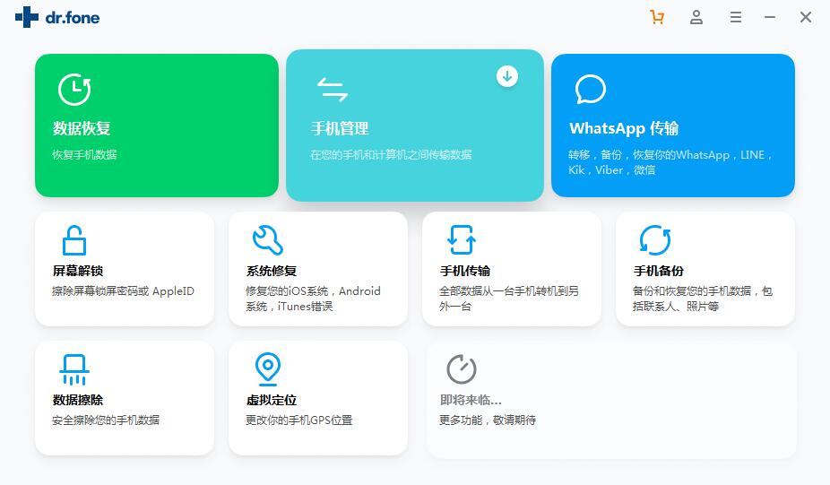Click 擦除屏幕锁屏密码或 AppleID text

[x=124, y=290]
